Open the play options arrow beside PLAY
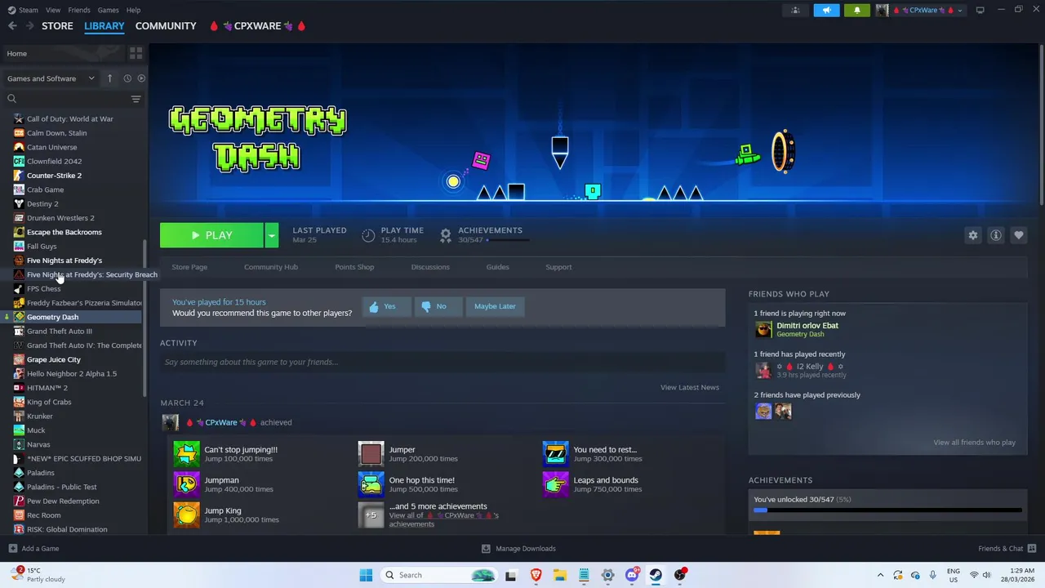This screenshot has width=1045, height=588. (x=272, y=235)
